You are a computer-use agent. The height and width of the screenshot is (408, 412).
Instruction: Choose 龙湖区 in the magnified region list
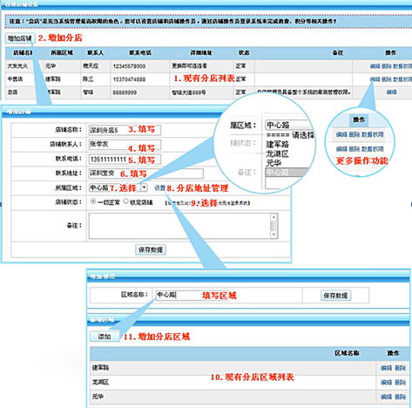(277, 153)
